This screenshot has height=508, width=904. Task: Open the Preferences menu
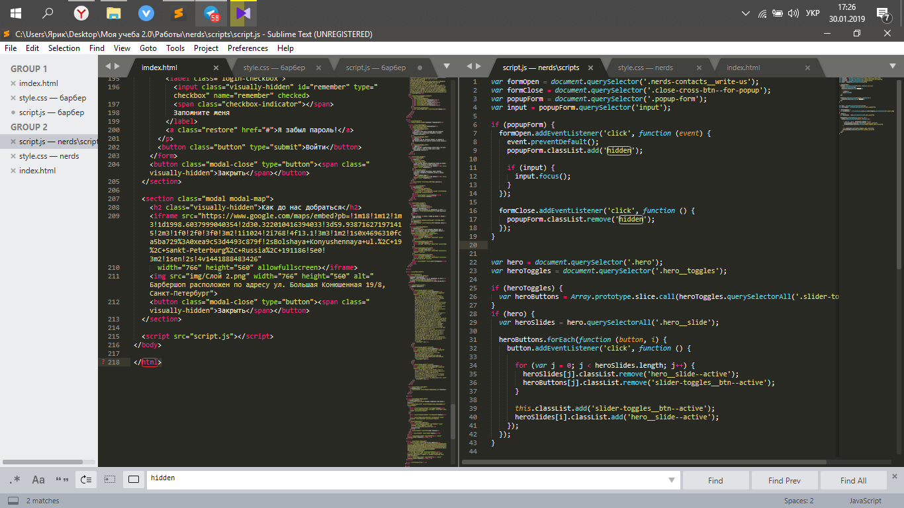click(x=248, y=48)
